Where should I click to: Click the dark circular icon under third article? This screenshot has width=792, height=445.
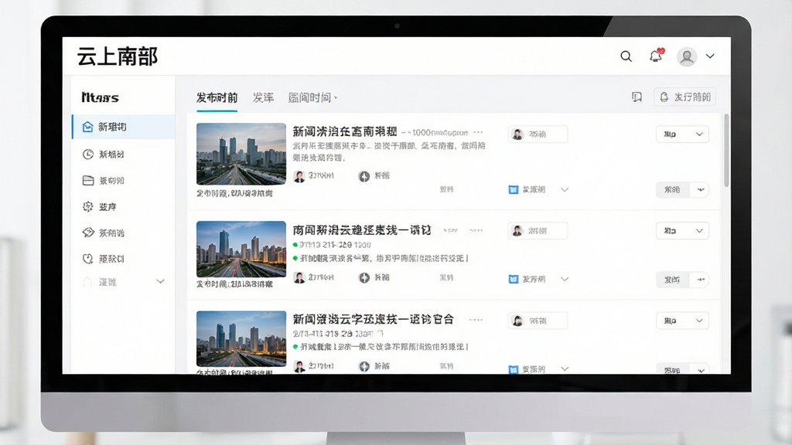[364, 366]
